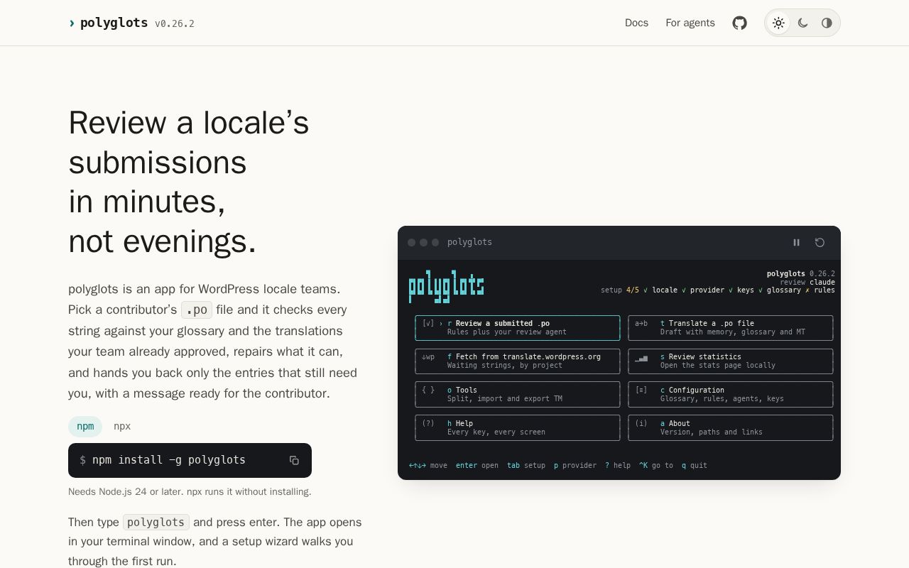909x568 pixels.
Task: Click 'q quit' hint in terminal footer
Action: pos(695,465)
